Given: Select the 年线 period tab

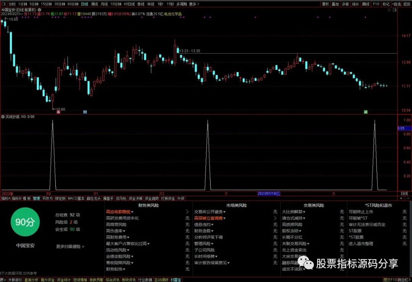Looking at the screenshot, I should click(151, 4).
